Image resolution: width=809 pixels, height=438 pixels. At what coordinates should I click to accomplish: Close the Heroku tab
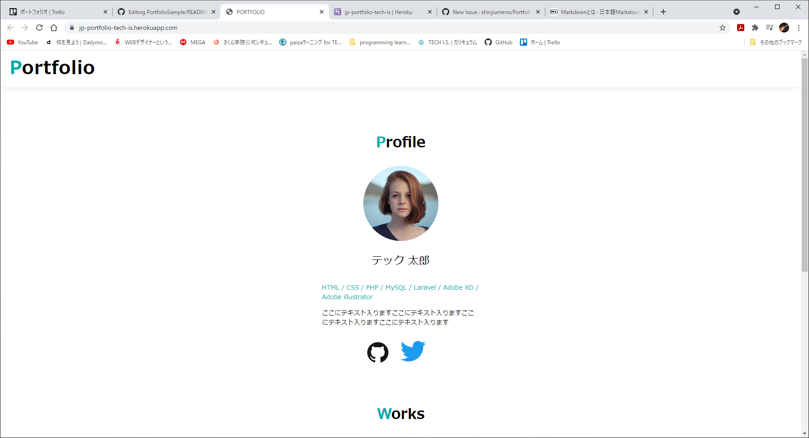coord(430,12)
